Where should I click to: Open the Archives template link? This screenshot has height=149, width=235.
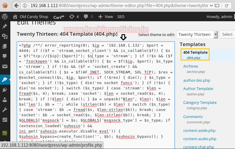point(190,66)
